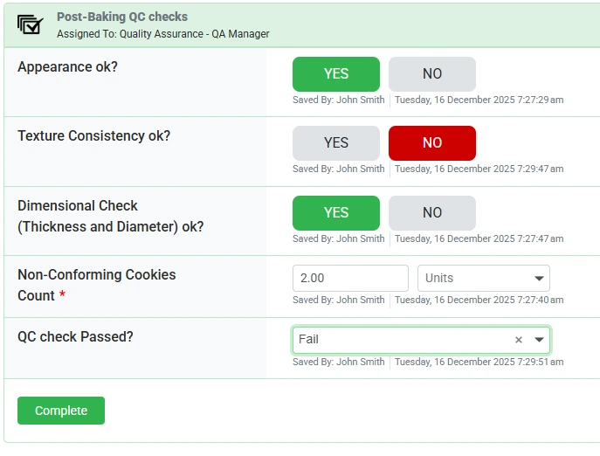Click the Appearance ok? label
The width and height of the screenshot is (600, 456).
point(67,66)
